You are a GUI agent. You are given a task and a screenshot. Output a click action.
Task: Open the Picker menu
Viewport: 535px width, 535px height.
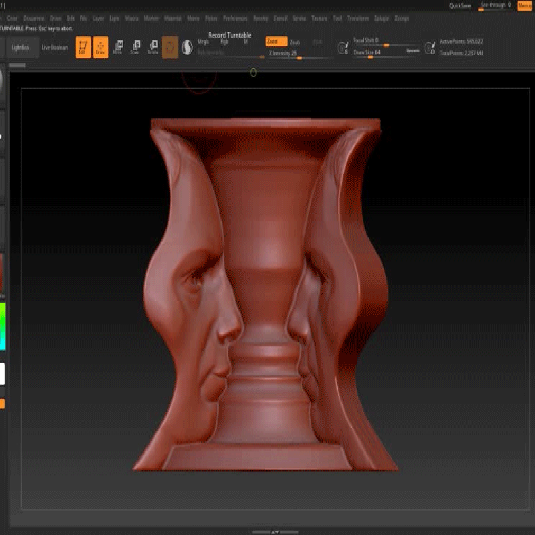[211, 18]
